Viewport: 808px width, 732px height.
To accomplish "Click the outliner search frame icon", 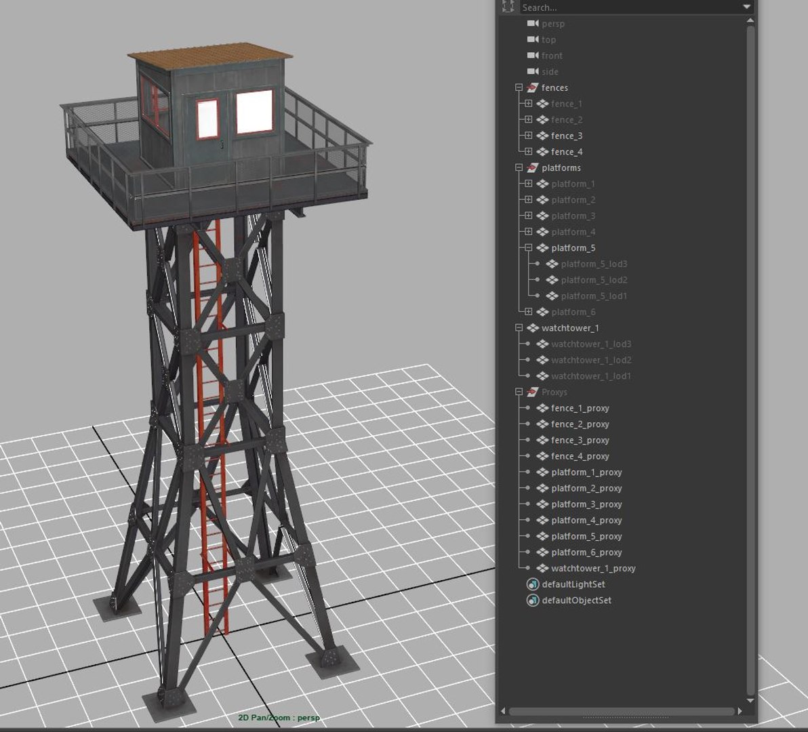I will [x=508, y=6].
